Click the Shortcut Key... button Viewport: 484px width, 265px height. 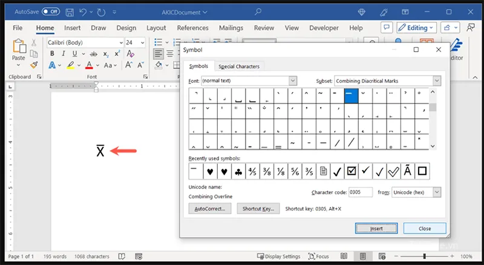pos(258,209)
